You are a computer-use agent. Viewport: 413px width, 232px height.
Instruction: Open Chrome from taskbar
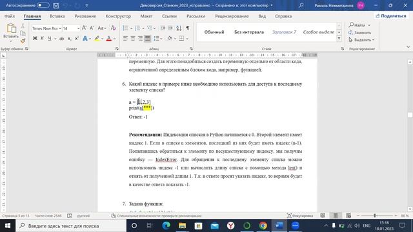pos(263,226)
